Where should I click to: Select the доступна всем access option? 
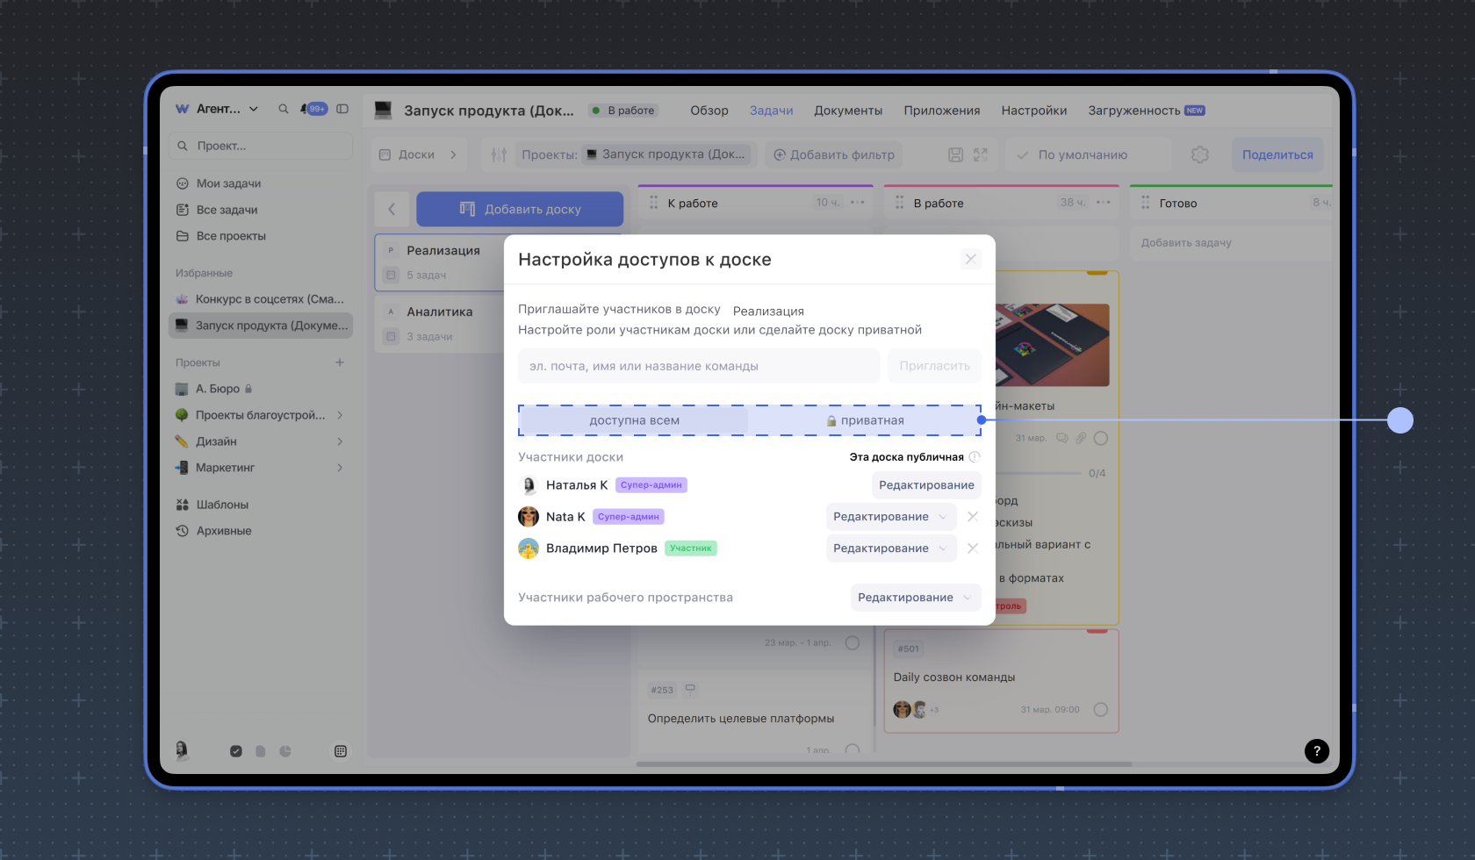pyautogui.click(x=634, y=420)
